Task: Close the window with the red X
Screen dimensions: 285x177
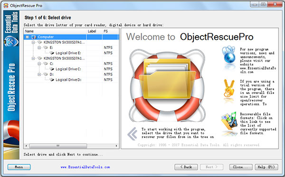Action: pos(275,4)
